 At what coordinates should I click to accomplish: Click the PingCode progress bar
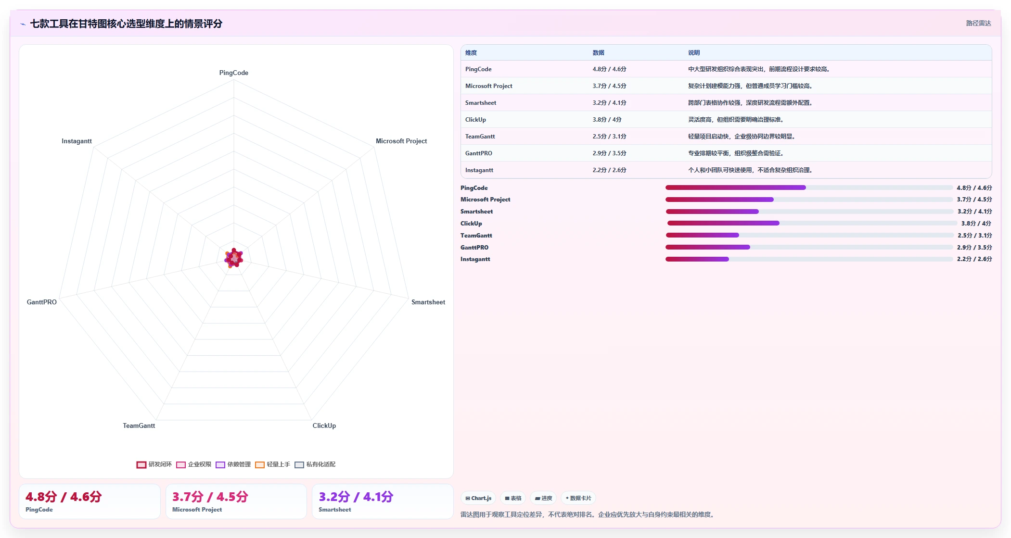point(808,188)
